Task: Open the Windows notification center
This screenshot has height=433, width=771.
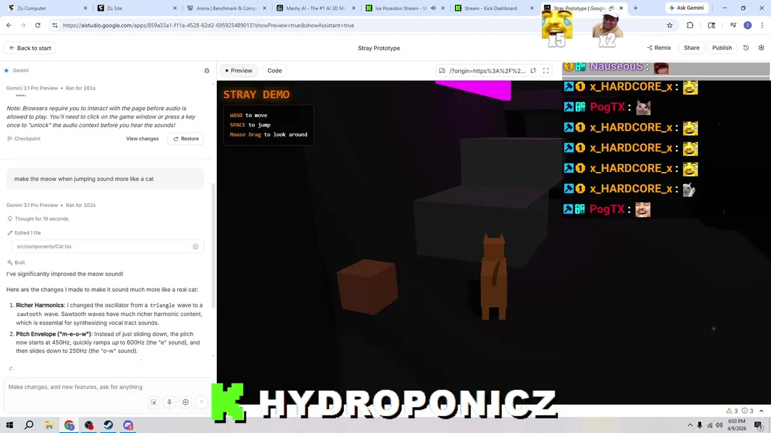Action: pos(758,425)
